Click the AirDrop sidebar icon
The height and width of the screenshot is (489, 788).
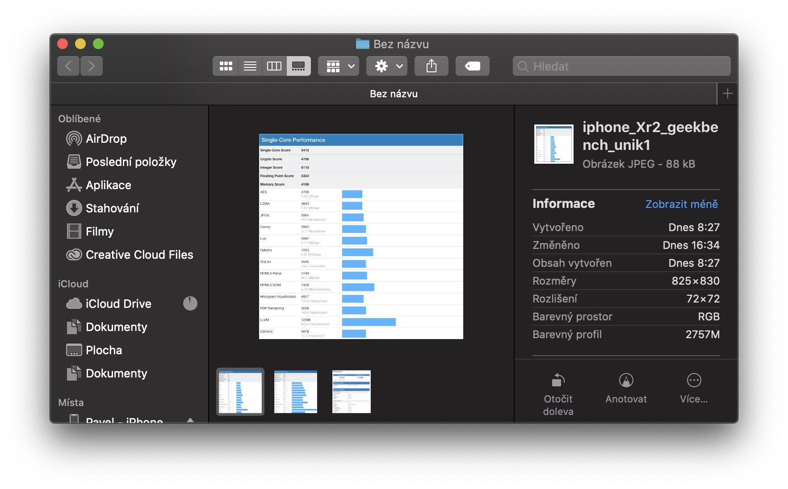point(74,139)
